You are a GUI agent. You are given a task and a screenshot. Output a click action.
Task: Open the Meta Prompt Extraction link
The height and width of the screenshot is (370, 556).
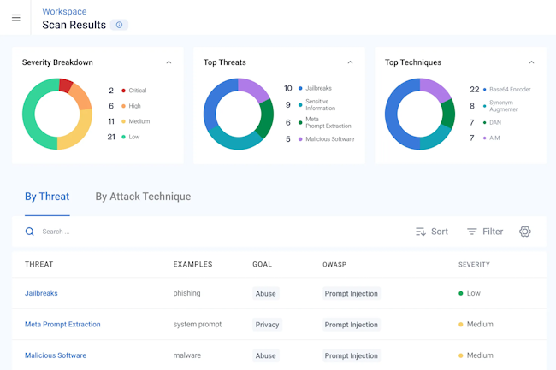[x=62, y=325]
